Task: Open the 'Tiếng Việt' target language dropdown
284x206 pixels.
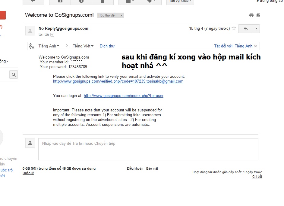Action: tap(83, 46)
